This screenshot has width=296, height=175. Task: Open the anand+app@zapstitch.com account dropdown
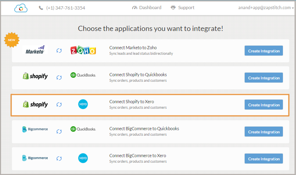pyautogui.click(x=266, y=8)
